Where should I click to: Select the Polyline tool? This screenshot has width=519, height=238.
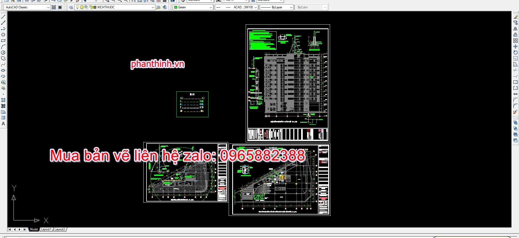3,29
